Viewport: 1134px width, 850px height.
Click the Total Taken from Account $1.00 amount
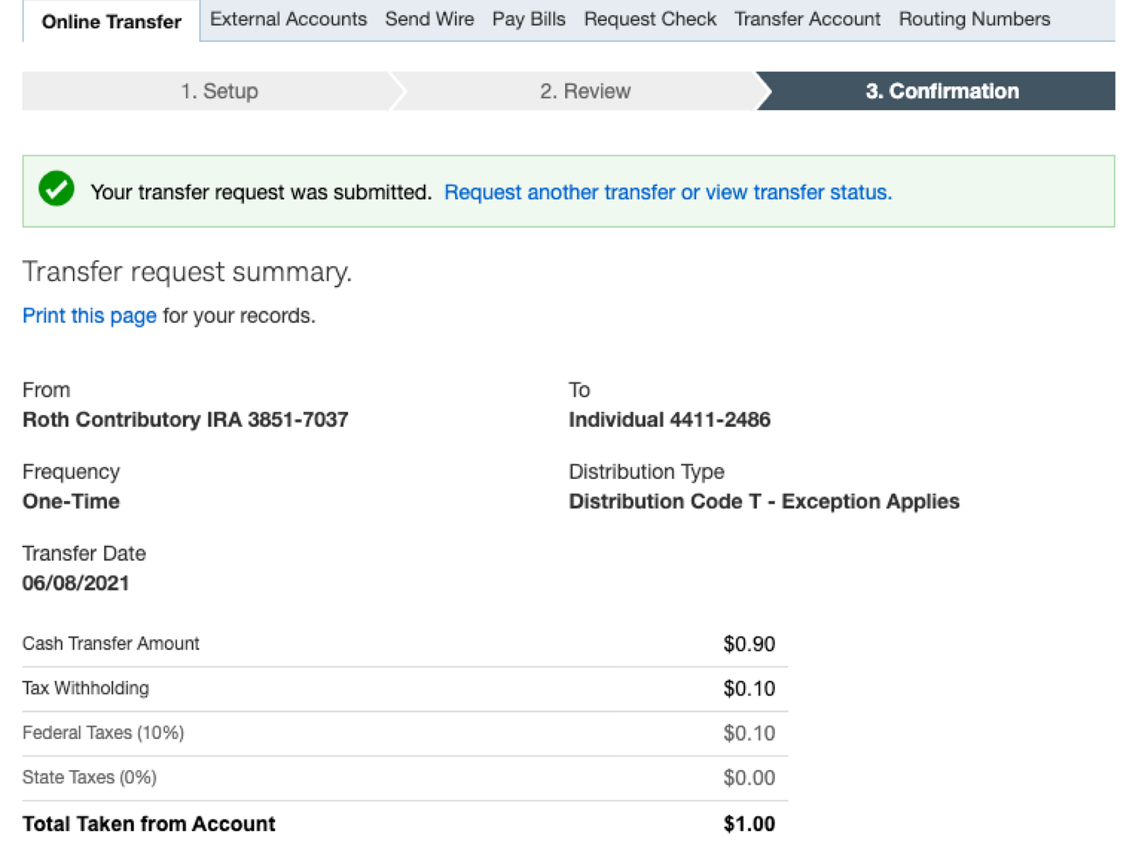(748, 824)
